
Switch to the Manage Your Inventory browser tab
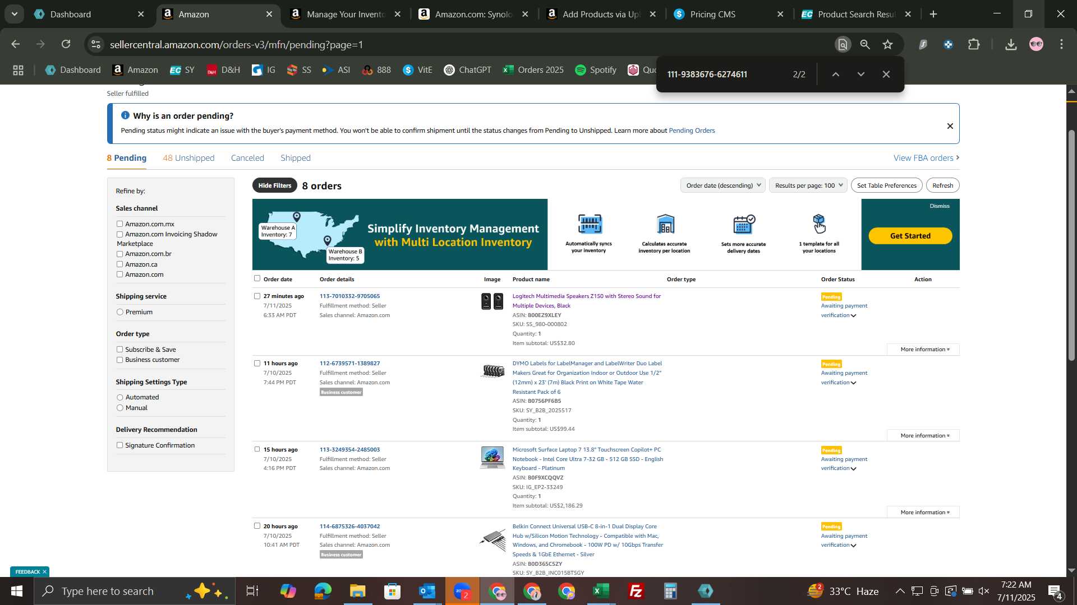(346, 14)
